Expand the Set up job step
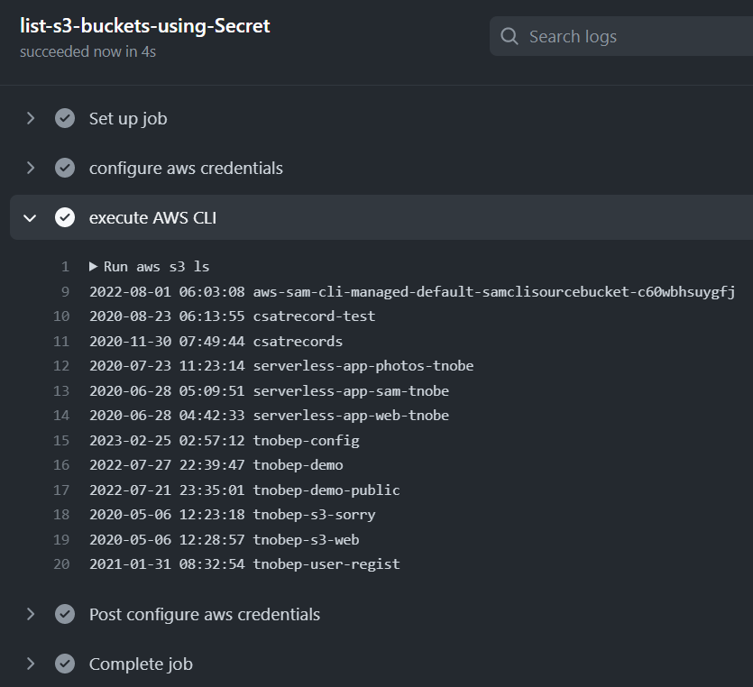The height and width of the screenshot is (687, 753). point(31,118)
